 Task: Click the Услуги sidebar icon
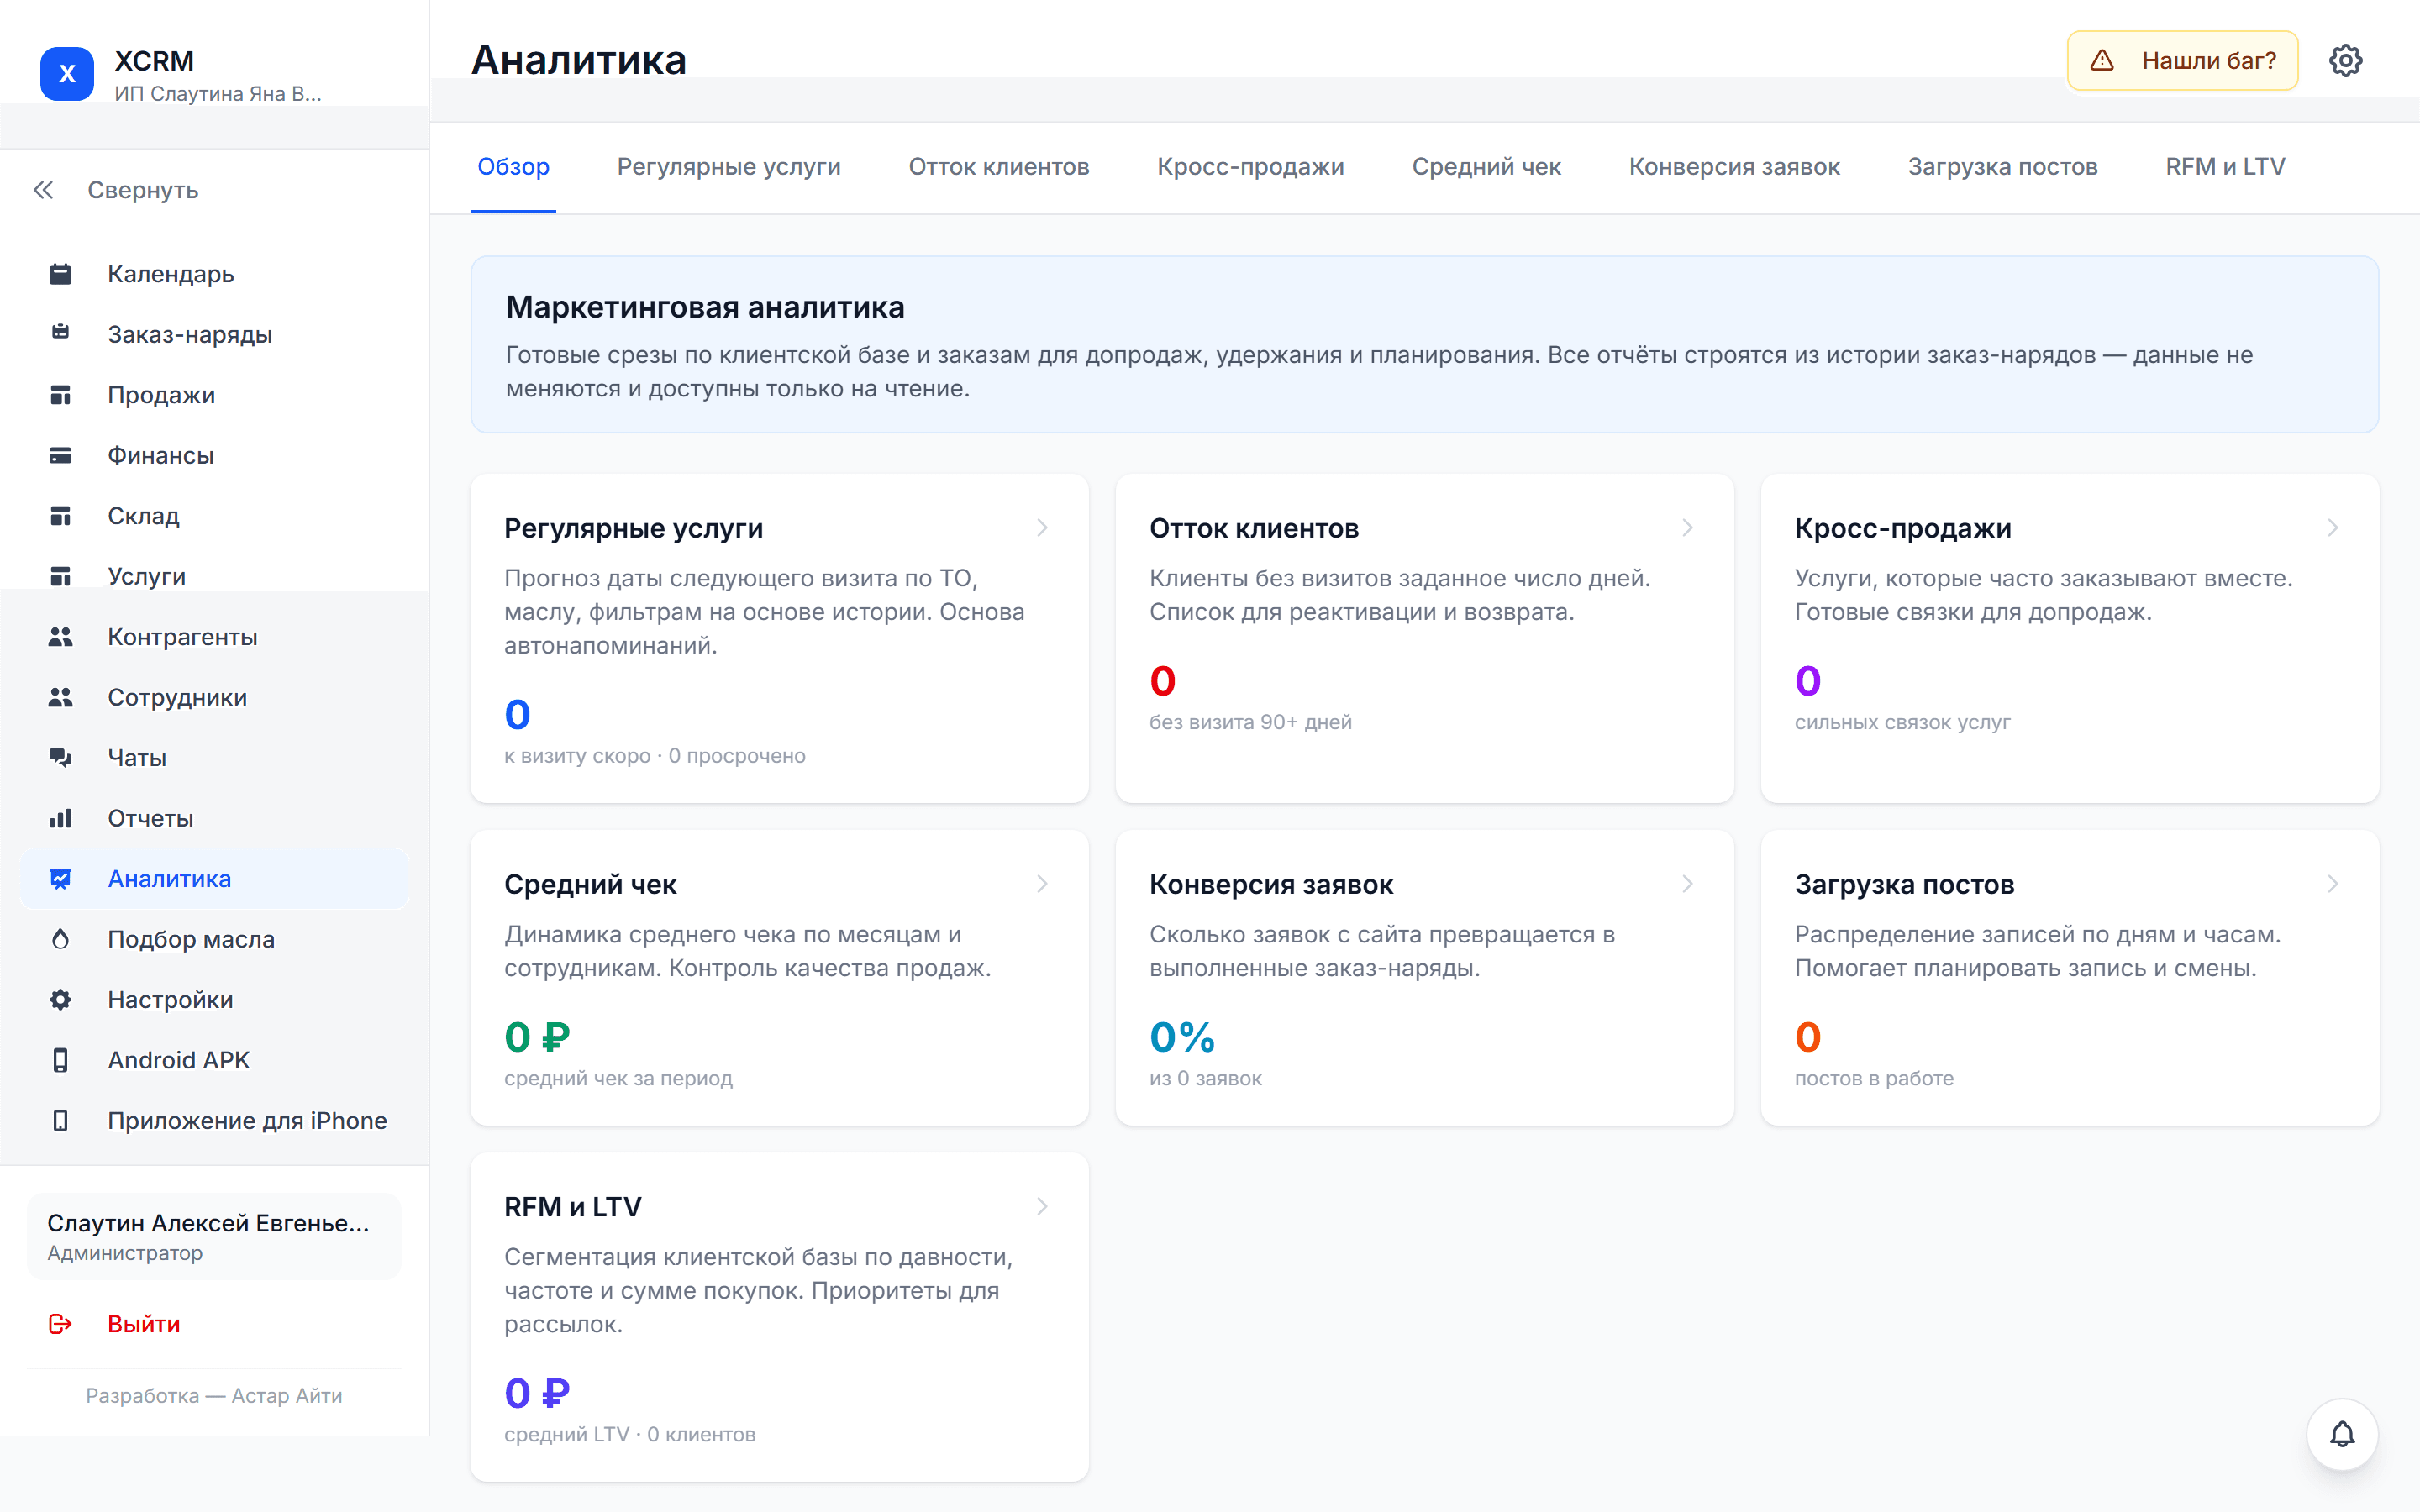(60, 576)
